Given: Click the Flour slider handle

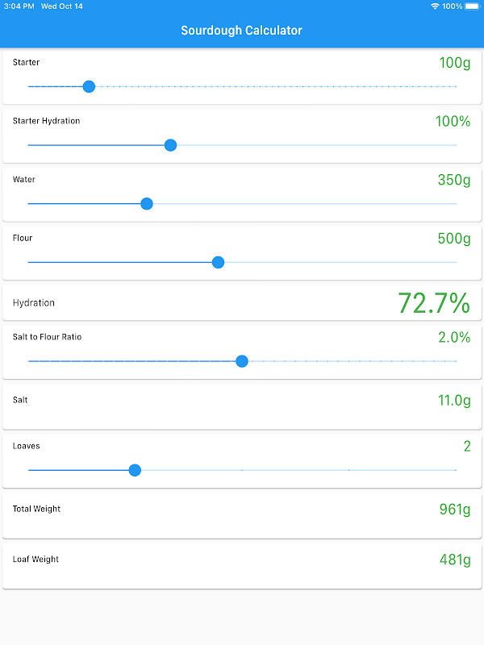Looking at the screenshot, I should [218, 262].
